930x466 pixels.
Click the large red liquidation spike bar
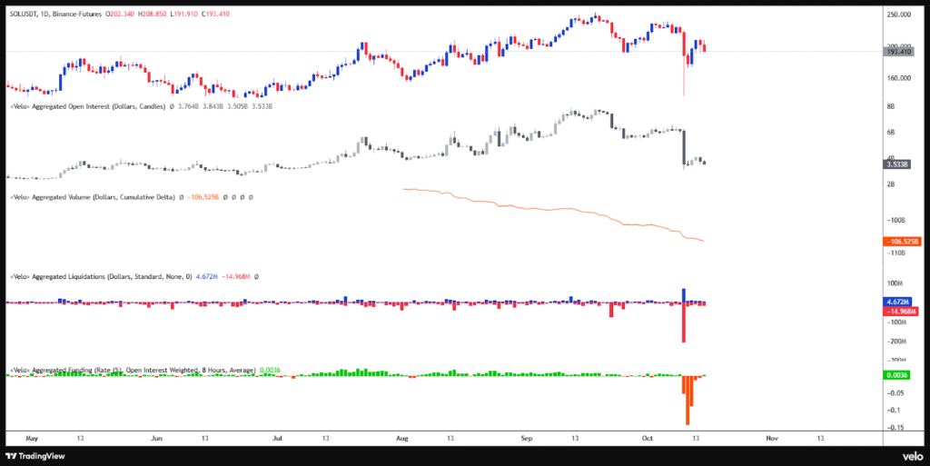683,322
